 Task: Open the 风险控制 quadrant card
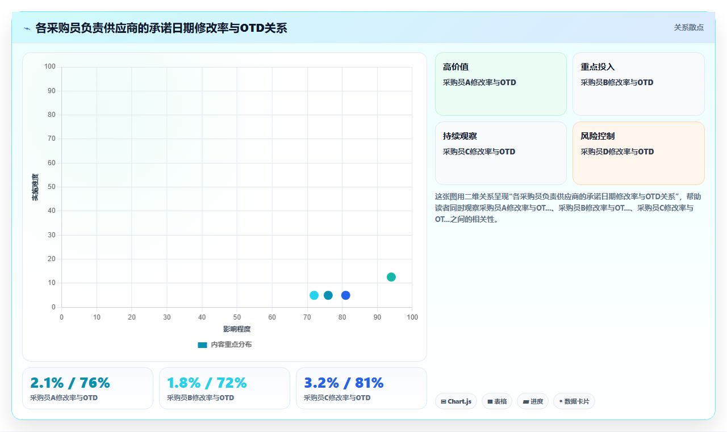coord(638,153)
